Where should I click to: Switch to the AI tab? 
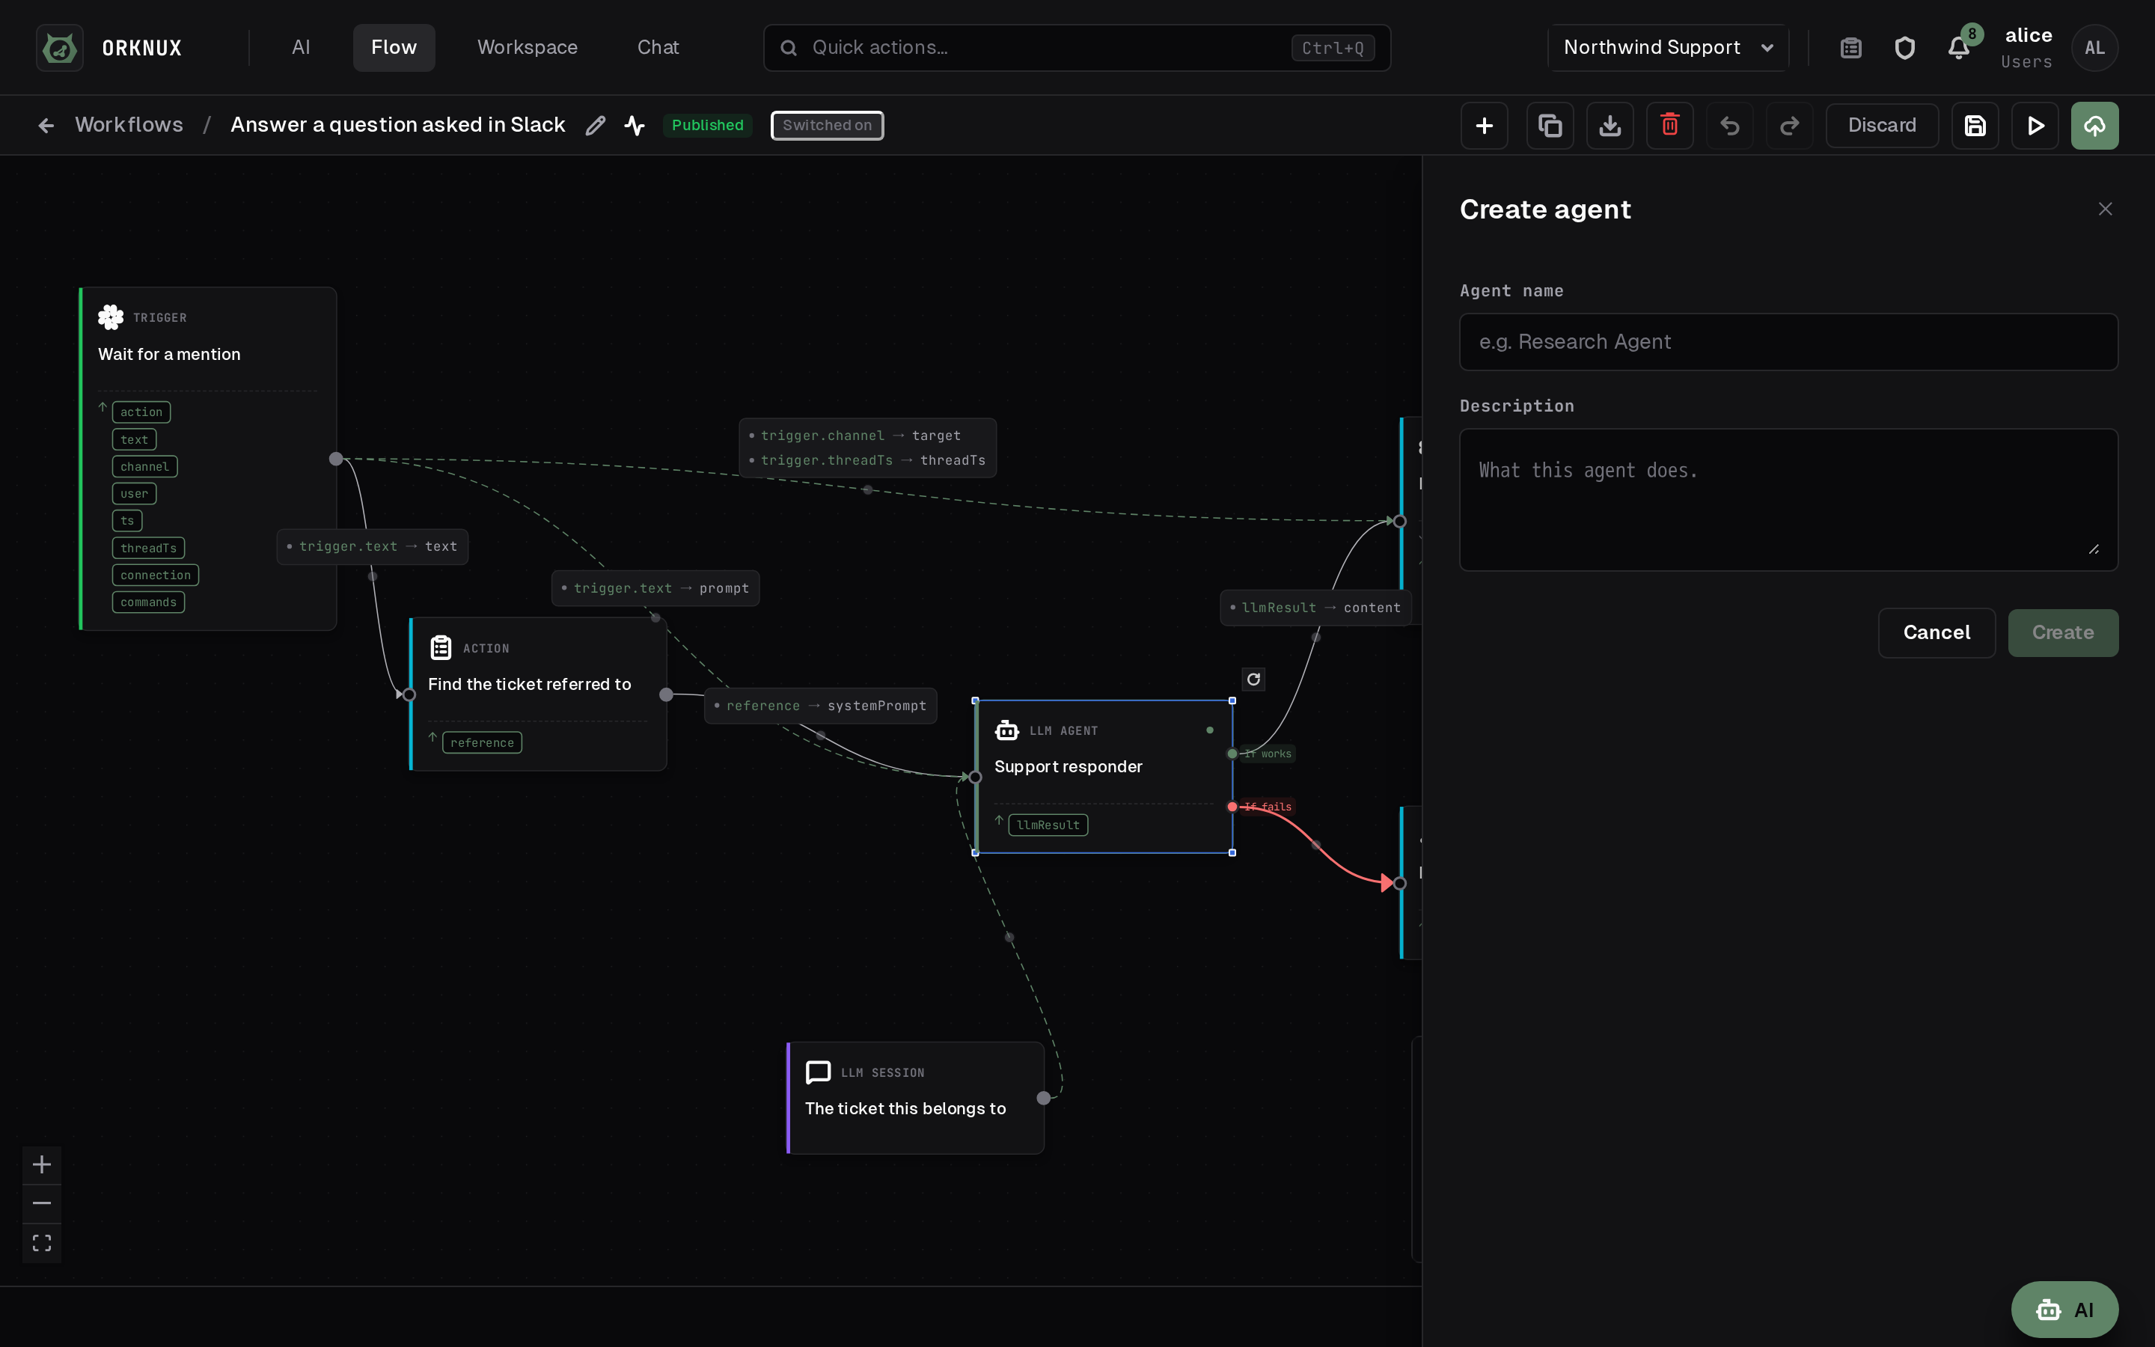[301, 48]
